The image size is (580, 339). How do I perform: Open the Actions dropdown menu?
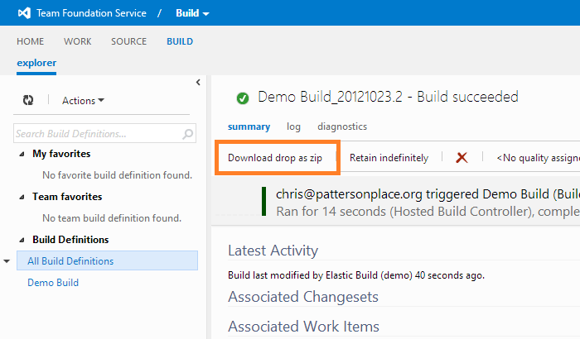(83, 100)
